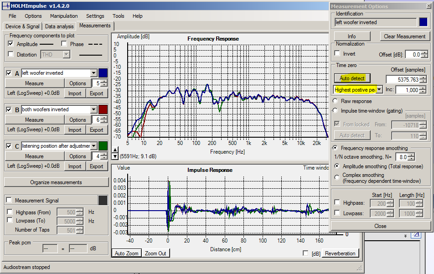Image resolution: width=434 pixels, height=274 pixels.
Task: Check the Invert normalization checkbox
Action: (x=337, y=53)
